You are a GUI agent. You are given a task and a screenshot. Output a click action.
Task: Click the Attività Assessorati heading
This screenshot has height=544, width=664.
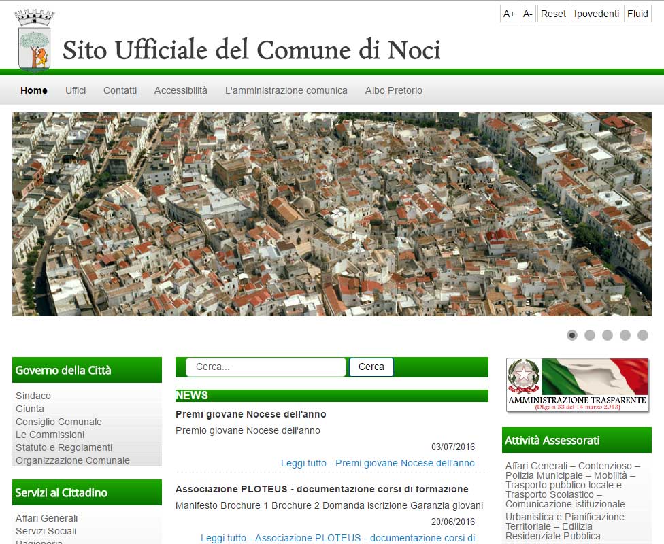coord(552,441)
